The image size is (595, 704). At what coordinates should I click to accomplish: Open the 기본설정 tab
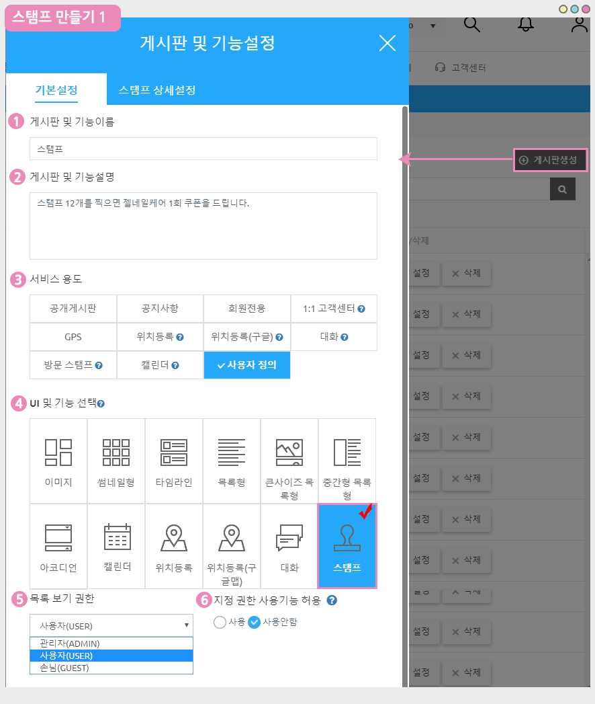pyautogui.click(x=56, y=89)
